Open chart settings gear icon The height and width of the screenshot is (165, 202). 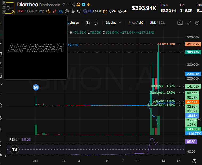pos(197,23)
